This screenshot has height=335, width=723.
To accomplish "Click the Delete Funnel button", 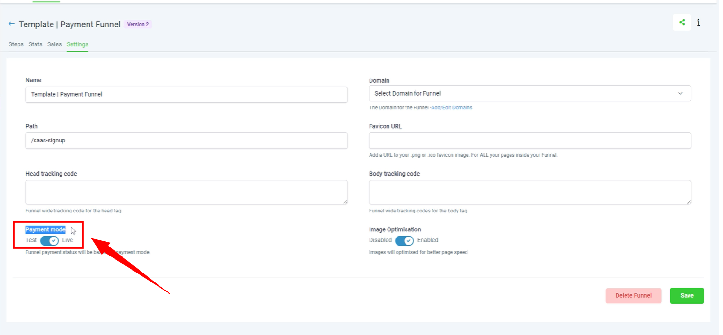I will tap(633, 296).
